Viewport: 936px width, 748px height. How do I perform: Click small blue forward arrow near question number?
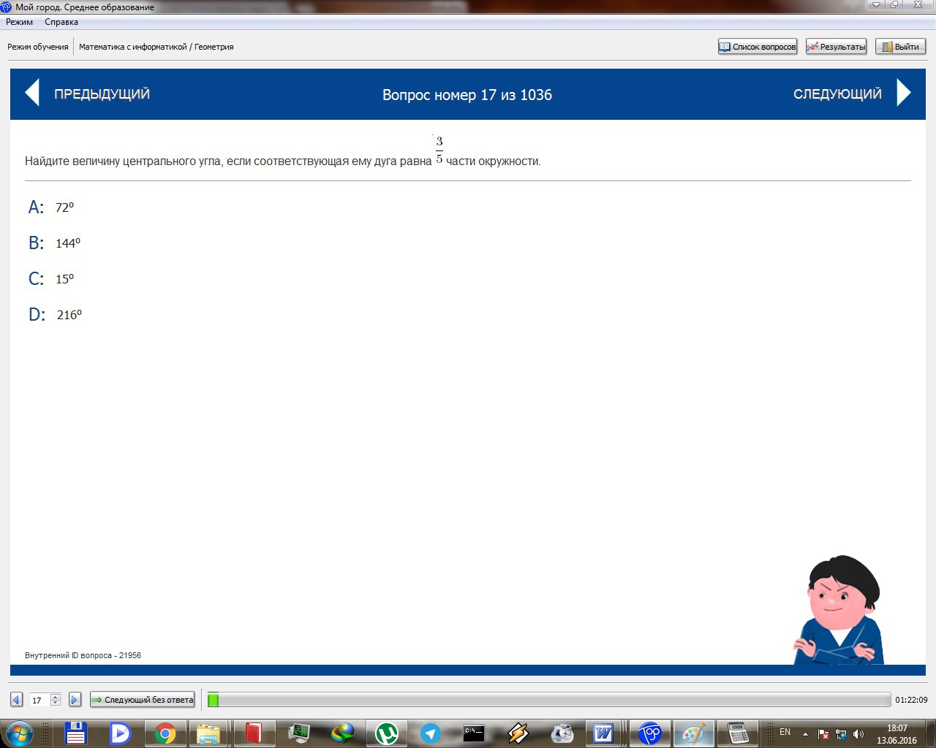tap(75, 700)
